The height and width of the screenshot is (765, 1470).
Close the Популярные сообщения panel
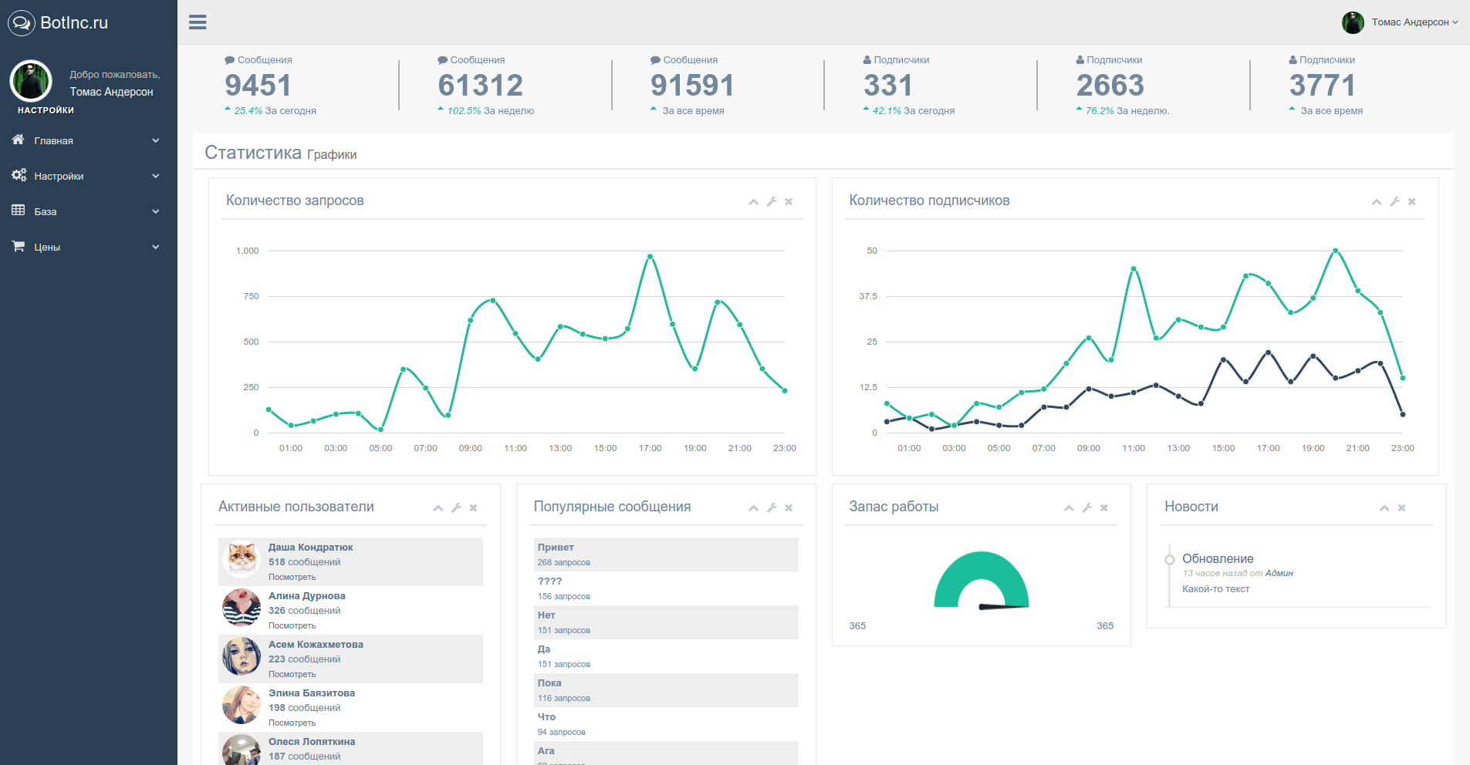pyautogui.click(x=789, y=507)
